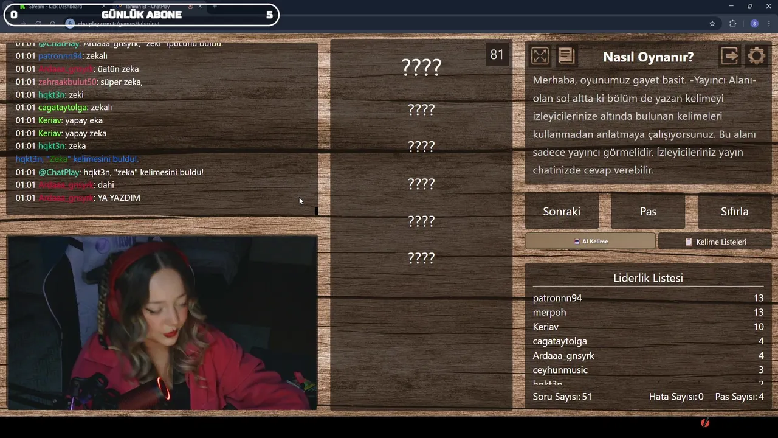Click the large top ???? hidden word
The height and width of the screenshot is (438, 778).
(421, 67)
